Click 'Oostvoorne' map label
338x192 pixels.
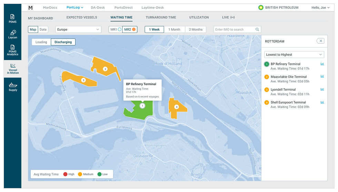pyautogui.click(x=143, y=156)
